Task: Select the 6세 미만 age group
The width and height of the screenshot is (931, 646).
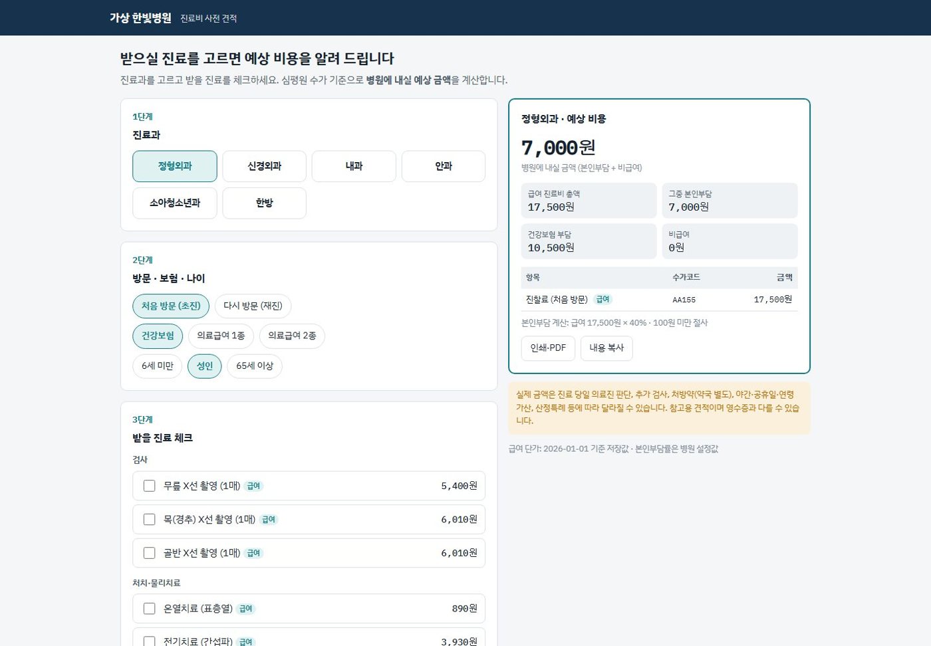Action: pyautogui.click(x=158, y=366)
